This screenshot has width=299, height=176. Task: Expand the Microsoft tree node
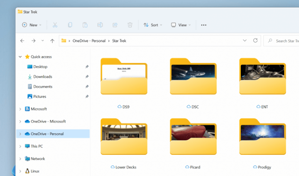(x=20, y=109)
